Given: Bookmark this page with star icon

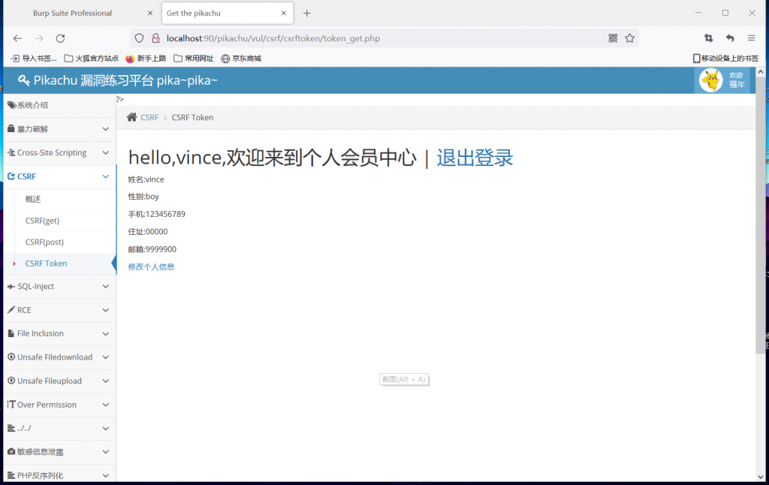Looking at the screenshot, I should pyautogui.click(x=629, y=38).
